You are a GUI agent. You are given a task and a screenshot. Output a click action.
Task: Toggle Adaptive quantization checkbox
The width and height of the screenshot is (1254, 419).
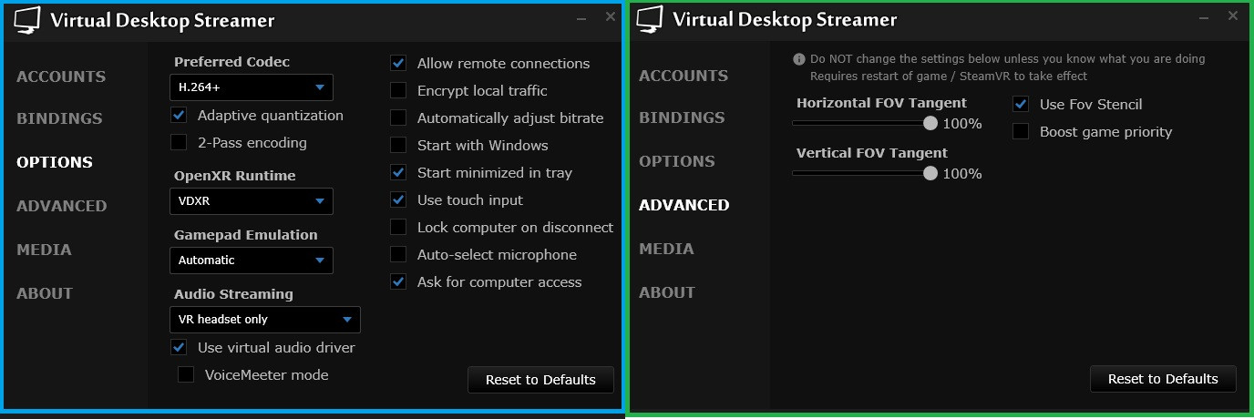point(179,116)
